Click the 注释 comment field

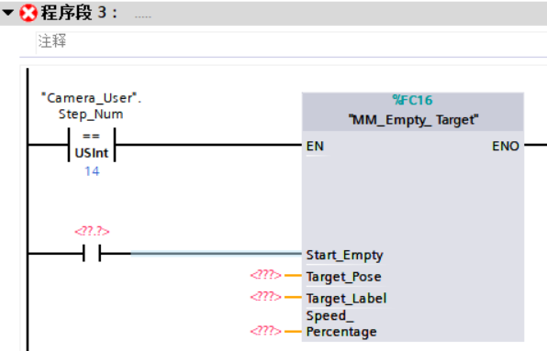click(291, 42)
